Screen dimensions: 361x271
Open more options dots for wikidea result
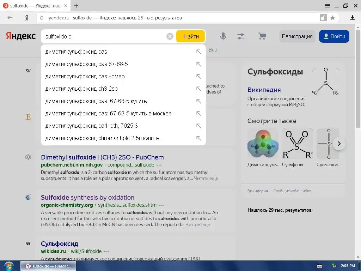[x=106, y=251]
